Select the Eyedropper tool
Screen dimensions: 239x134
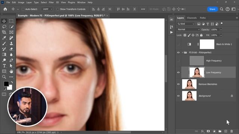pos(4,38)
